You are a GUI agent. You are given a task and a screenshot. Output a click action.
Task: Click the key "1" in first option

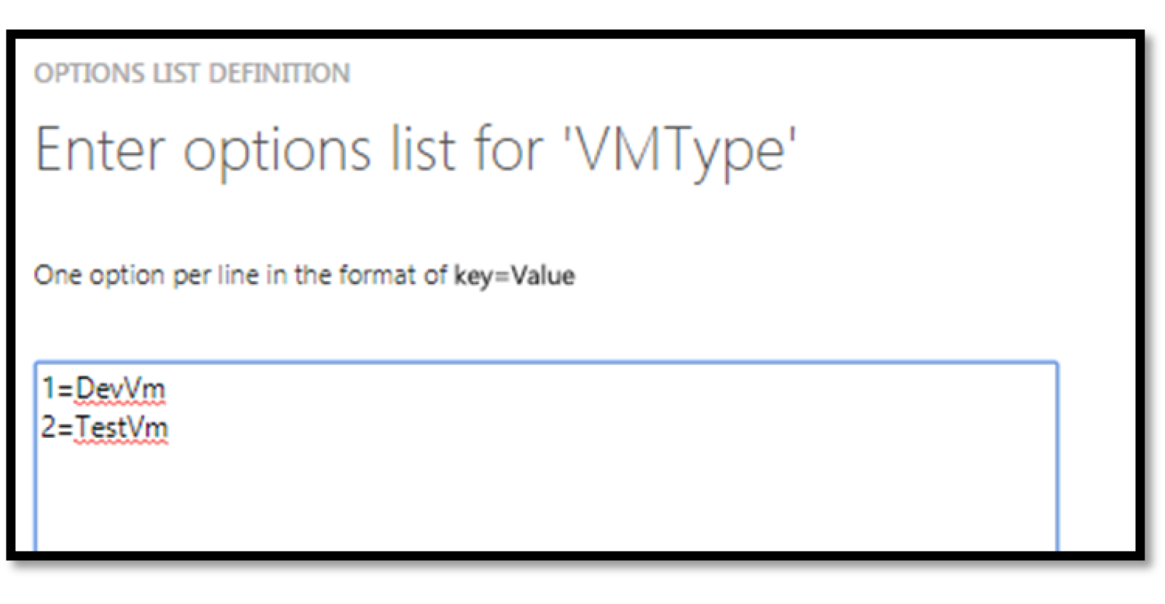click(x=48, y=388)
